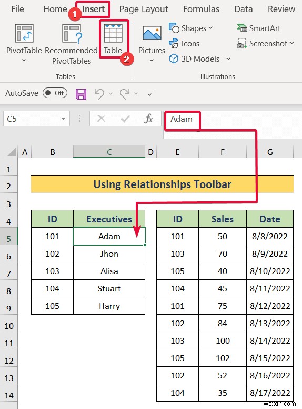302x409 pixels.
Task: Insert a SmartArt graphic
Action: tap(258, 28)
